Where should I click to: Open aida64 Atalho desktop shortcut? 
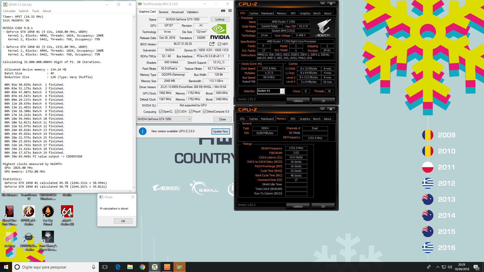click(67, 215)
